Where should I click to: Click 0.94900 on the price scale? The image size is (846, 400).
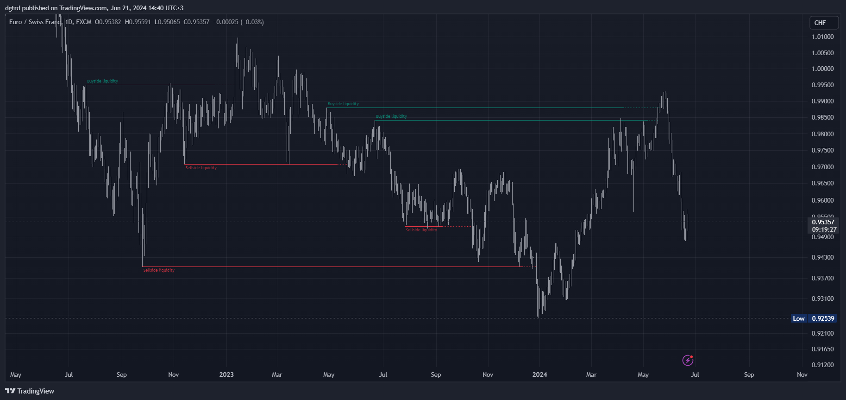[823, 237]
